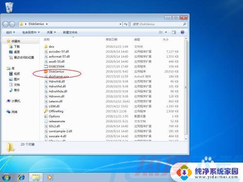Click the Forward navigation arrow button
Screen dimensions: 243x182
pyautogui.click(x=12, y=24)
